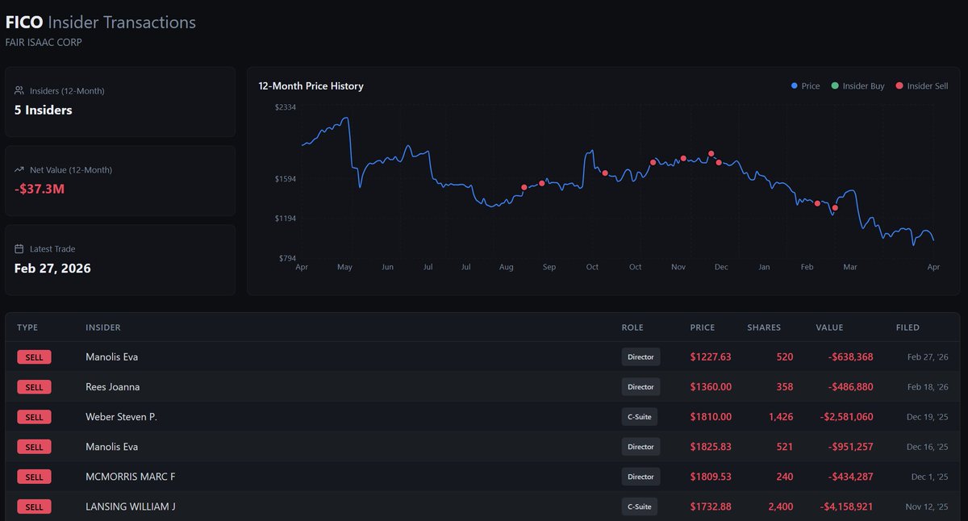The image size is (968, 521).
Task: Click the green Insider Buy legend dot
Action: coord(835,85)
